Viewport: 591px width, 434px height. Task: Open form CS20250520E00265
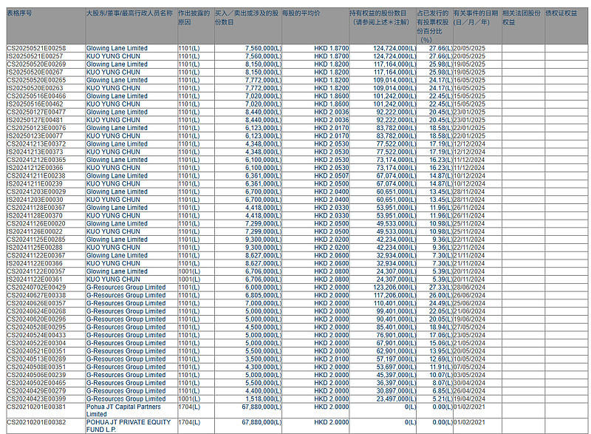(36, 80)
